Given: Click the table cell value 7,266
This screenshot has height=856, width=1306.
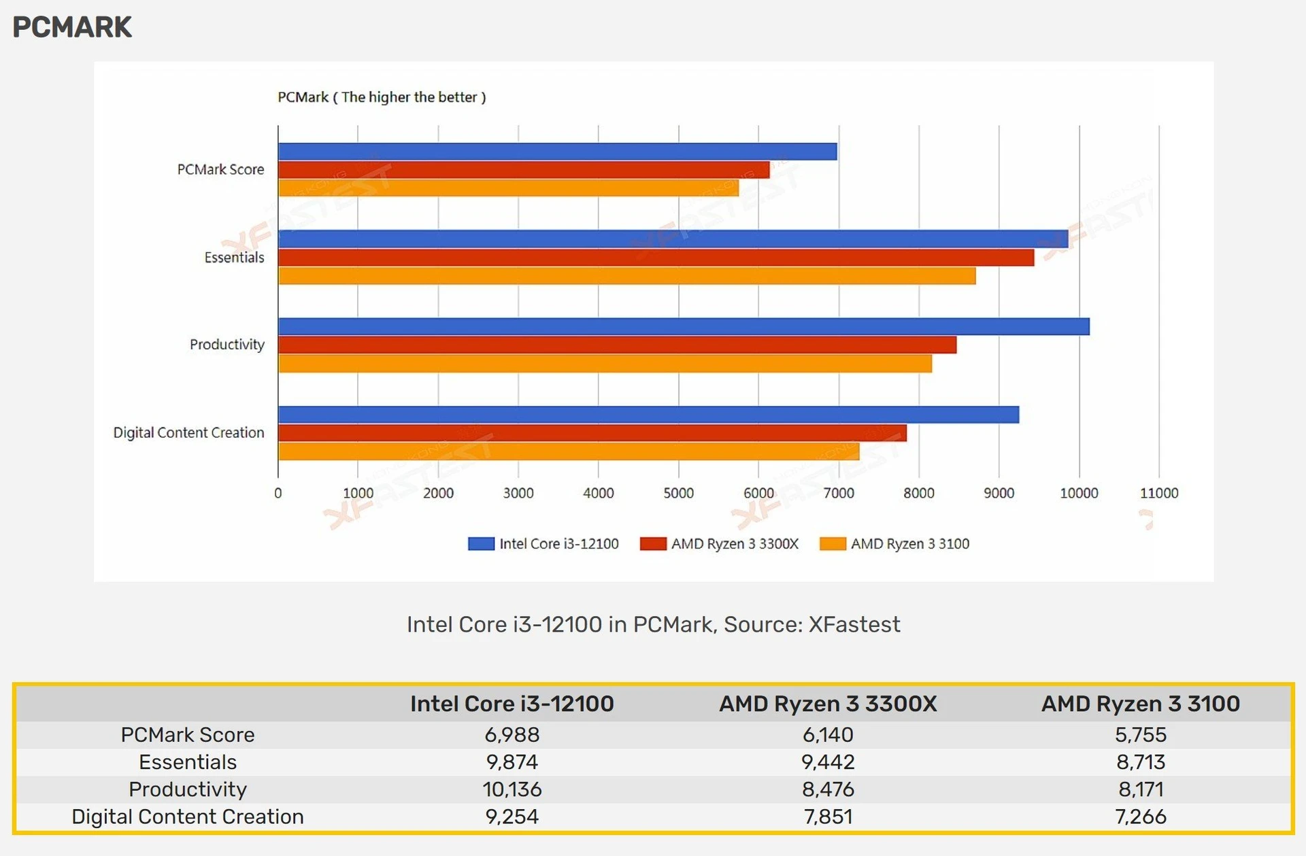Looking at the screenshot, I should pos(1141,817).
